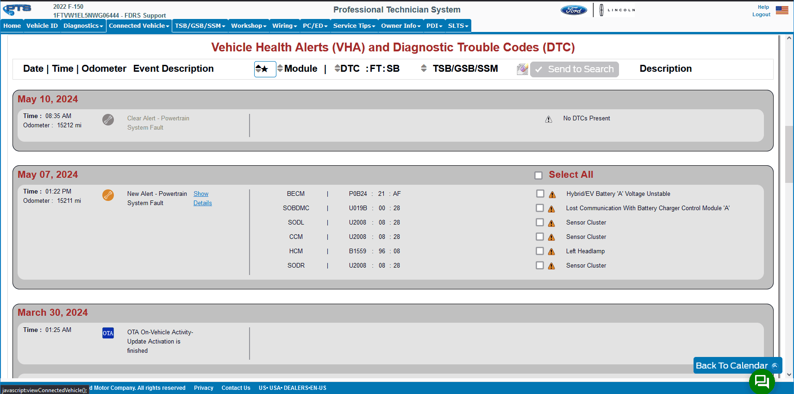Click the blue OTA activity icon
This screenshot has height=394, width=794.
(x=108, y=333)
